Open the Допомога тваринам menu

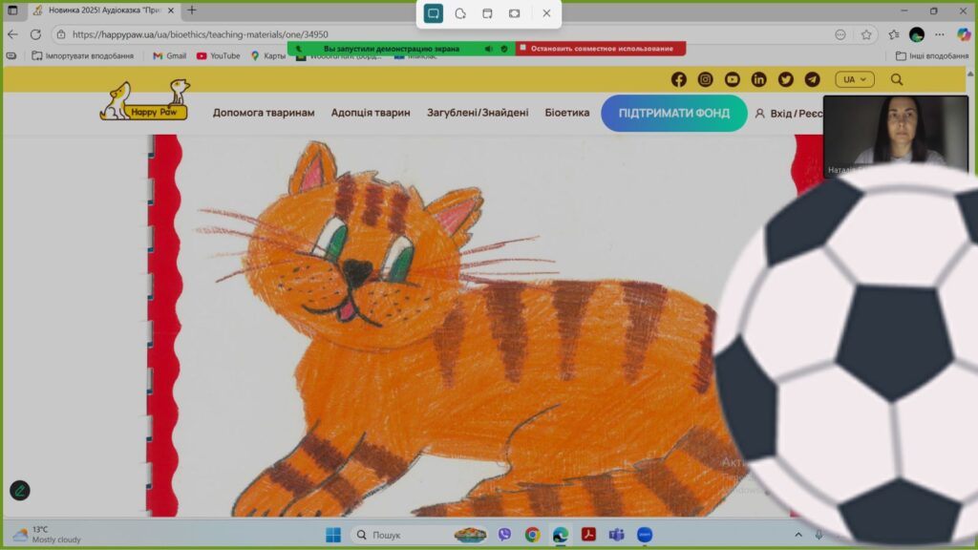263,113
